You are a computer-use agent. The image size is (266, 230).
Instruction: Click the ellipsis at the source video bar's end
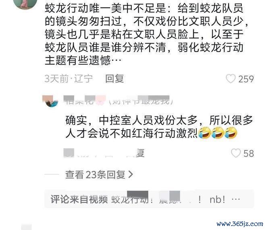236,199
